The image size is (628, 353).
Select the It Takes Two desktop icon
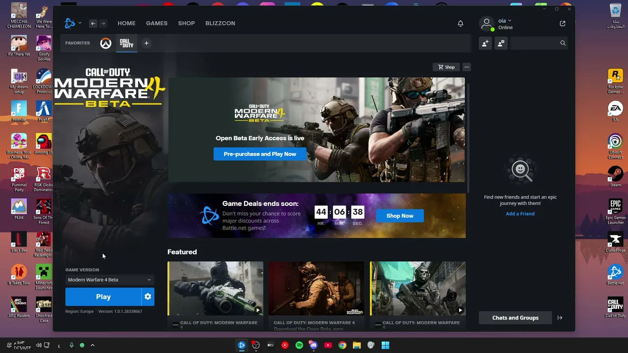pyautogui.click(x=19, y=275)
